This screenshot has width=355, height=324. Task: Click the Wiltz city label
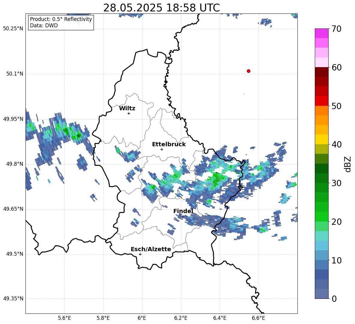[127, 108]
